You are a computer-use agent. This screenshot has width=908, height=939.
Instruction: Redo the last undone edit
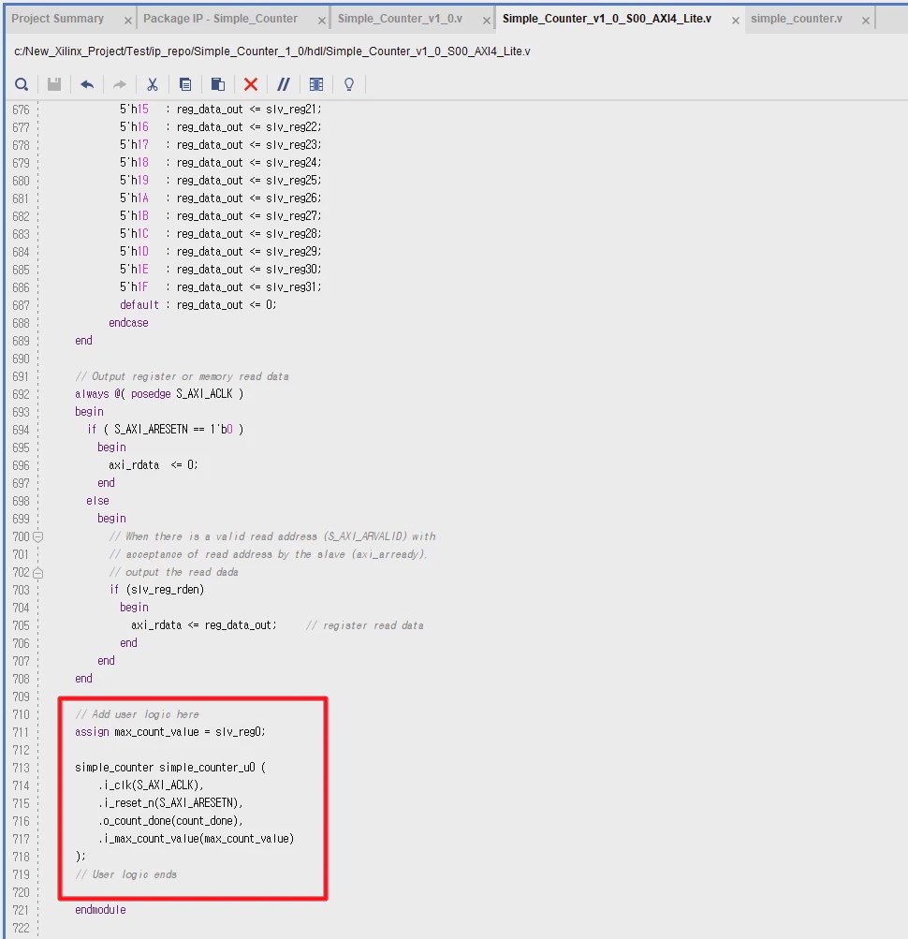120,84
